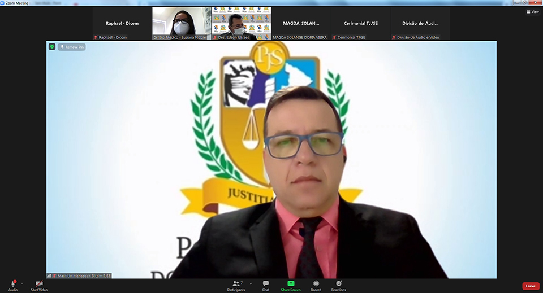Unmute microphone with Audio icon
This screenshot has height=293, width=543.
(x=12, y=283)
